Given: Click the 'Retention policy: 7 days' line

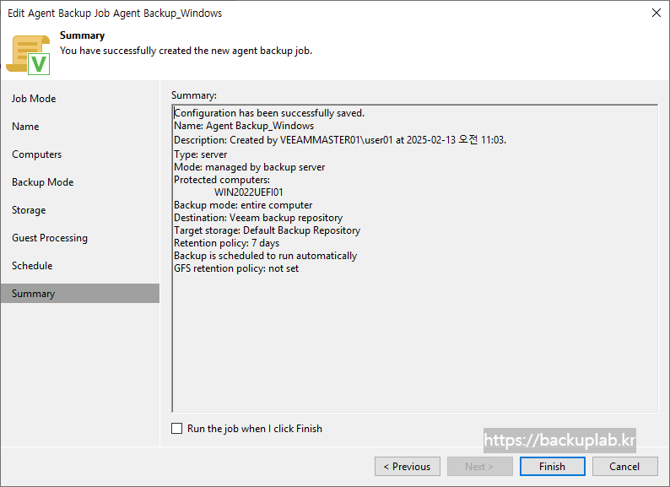Looking at the screenshot, I should (226, 243).
